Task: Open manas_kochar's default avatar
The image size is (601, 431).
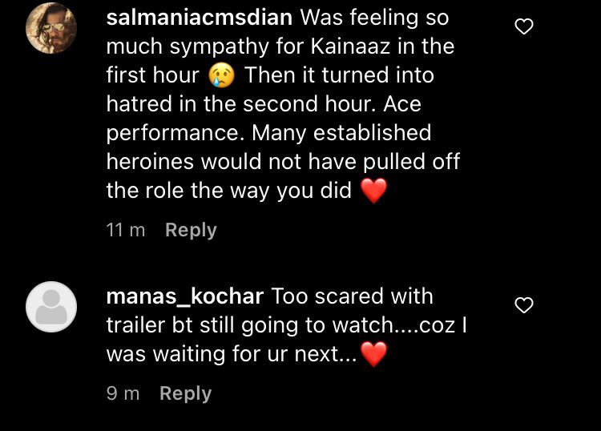Action: (51, 307)
